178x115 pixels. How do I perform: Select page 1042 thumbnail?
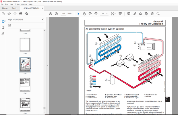pyautogui.click(x=25, y=85)
